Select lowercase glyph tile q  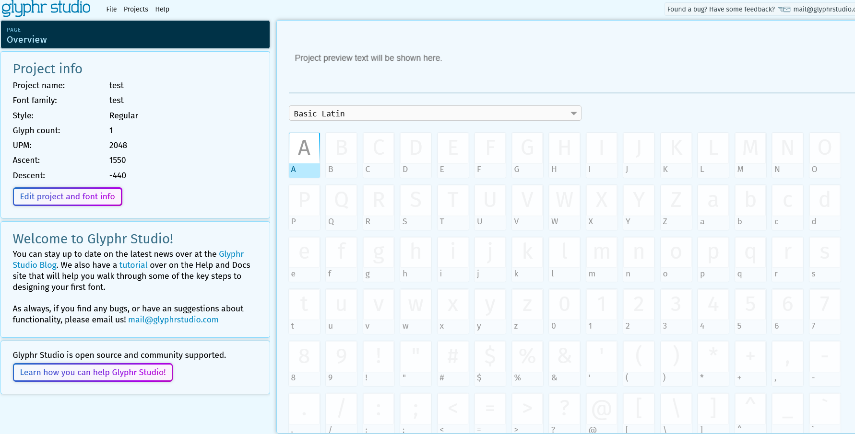[x=750, y=260]
